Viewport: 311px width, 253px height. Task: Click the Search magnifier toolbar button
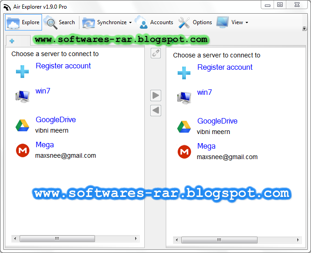pyautogui.click(x=59, y=22)
